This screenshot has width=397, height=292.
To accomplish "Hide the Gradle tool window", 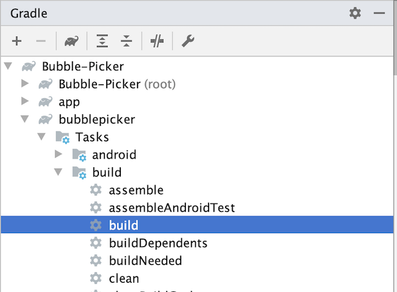I will click(x=379, y=13).
